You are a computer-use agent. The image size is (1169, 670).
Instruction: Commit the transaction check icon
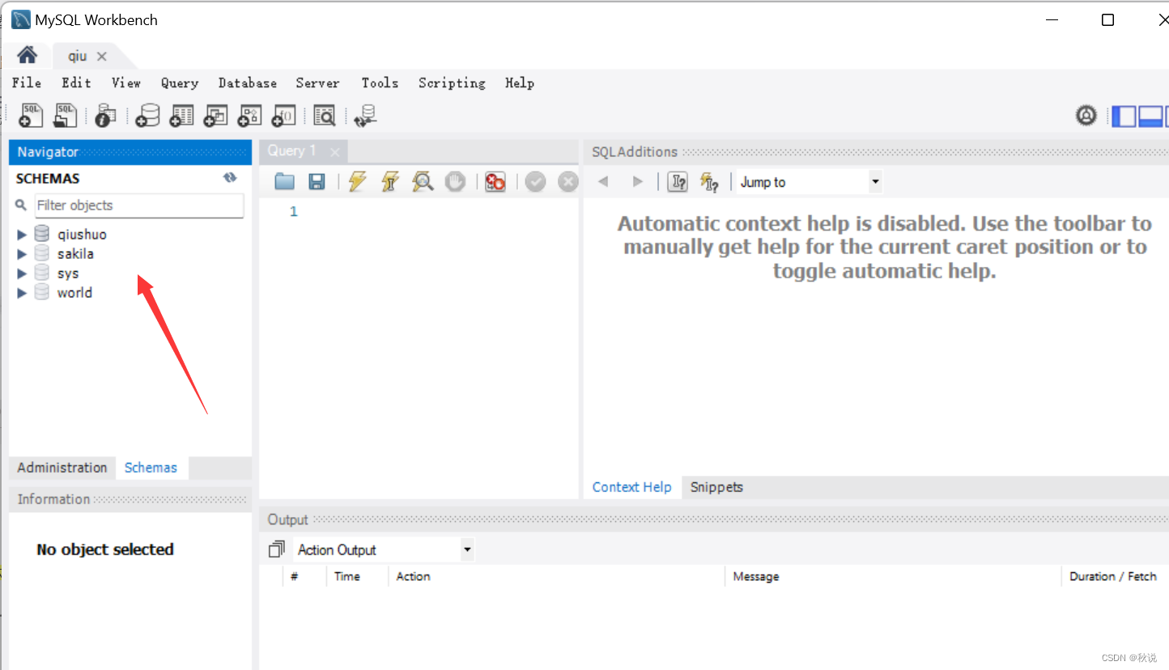tap(535, 181)
